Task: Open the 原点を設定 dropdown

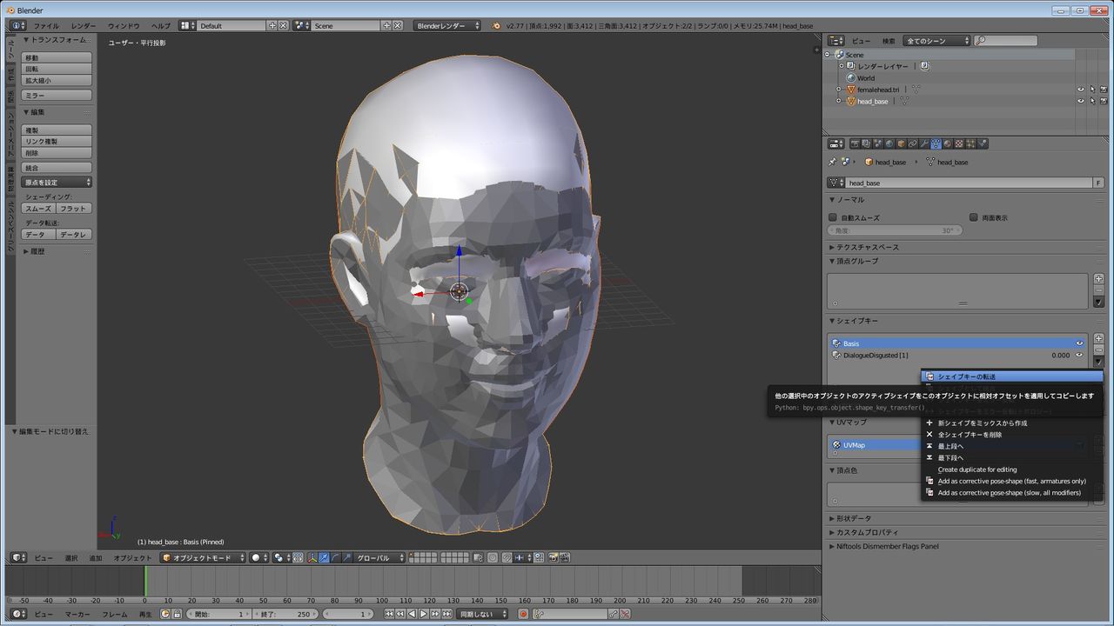Action: pyautogui.click(x=57, y=183)
